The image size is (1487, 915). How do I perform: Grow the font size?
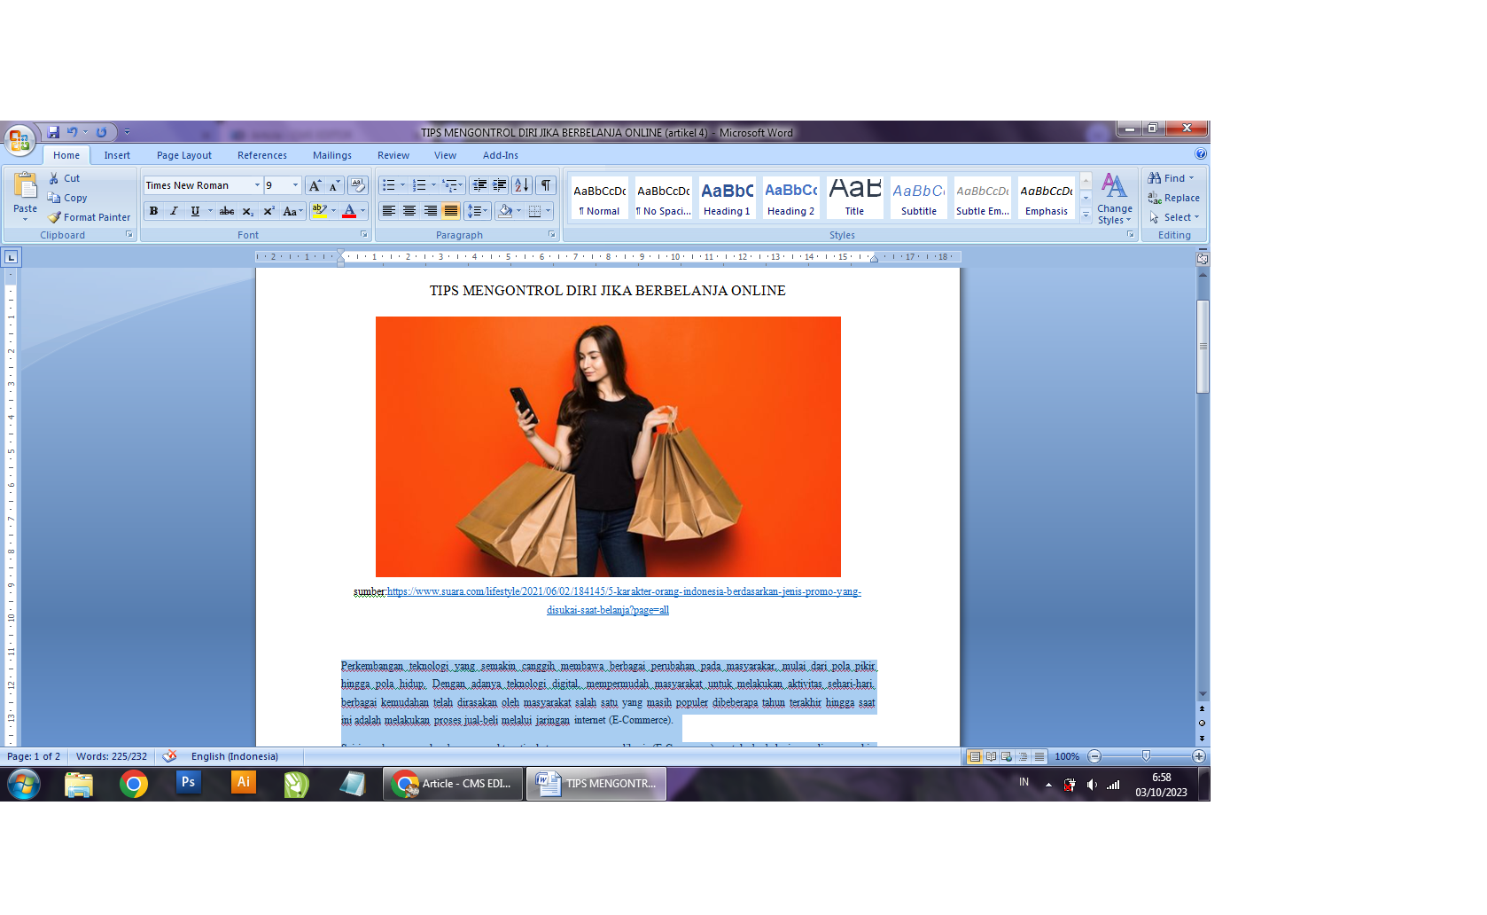[315, 185]
